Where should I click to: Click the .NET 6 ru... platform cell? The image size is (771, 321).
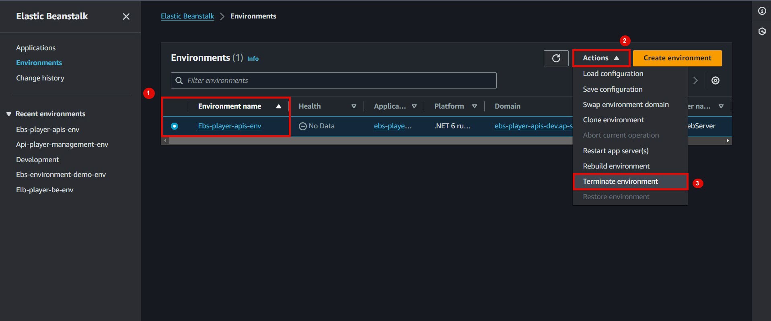point(452,126)
